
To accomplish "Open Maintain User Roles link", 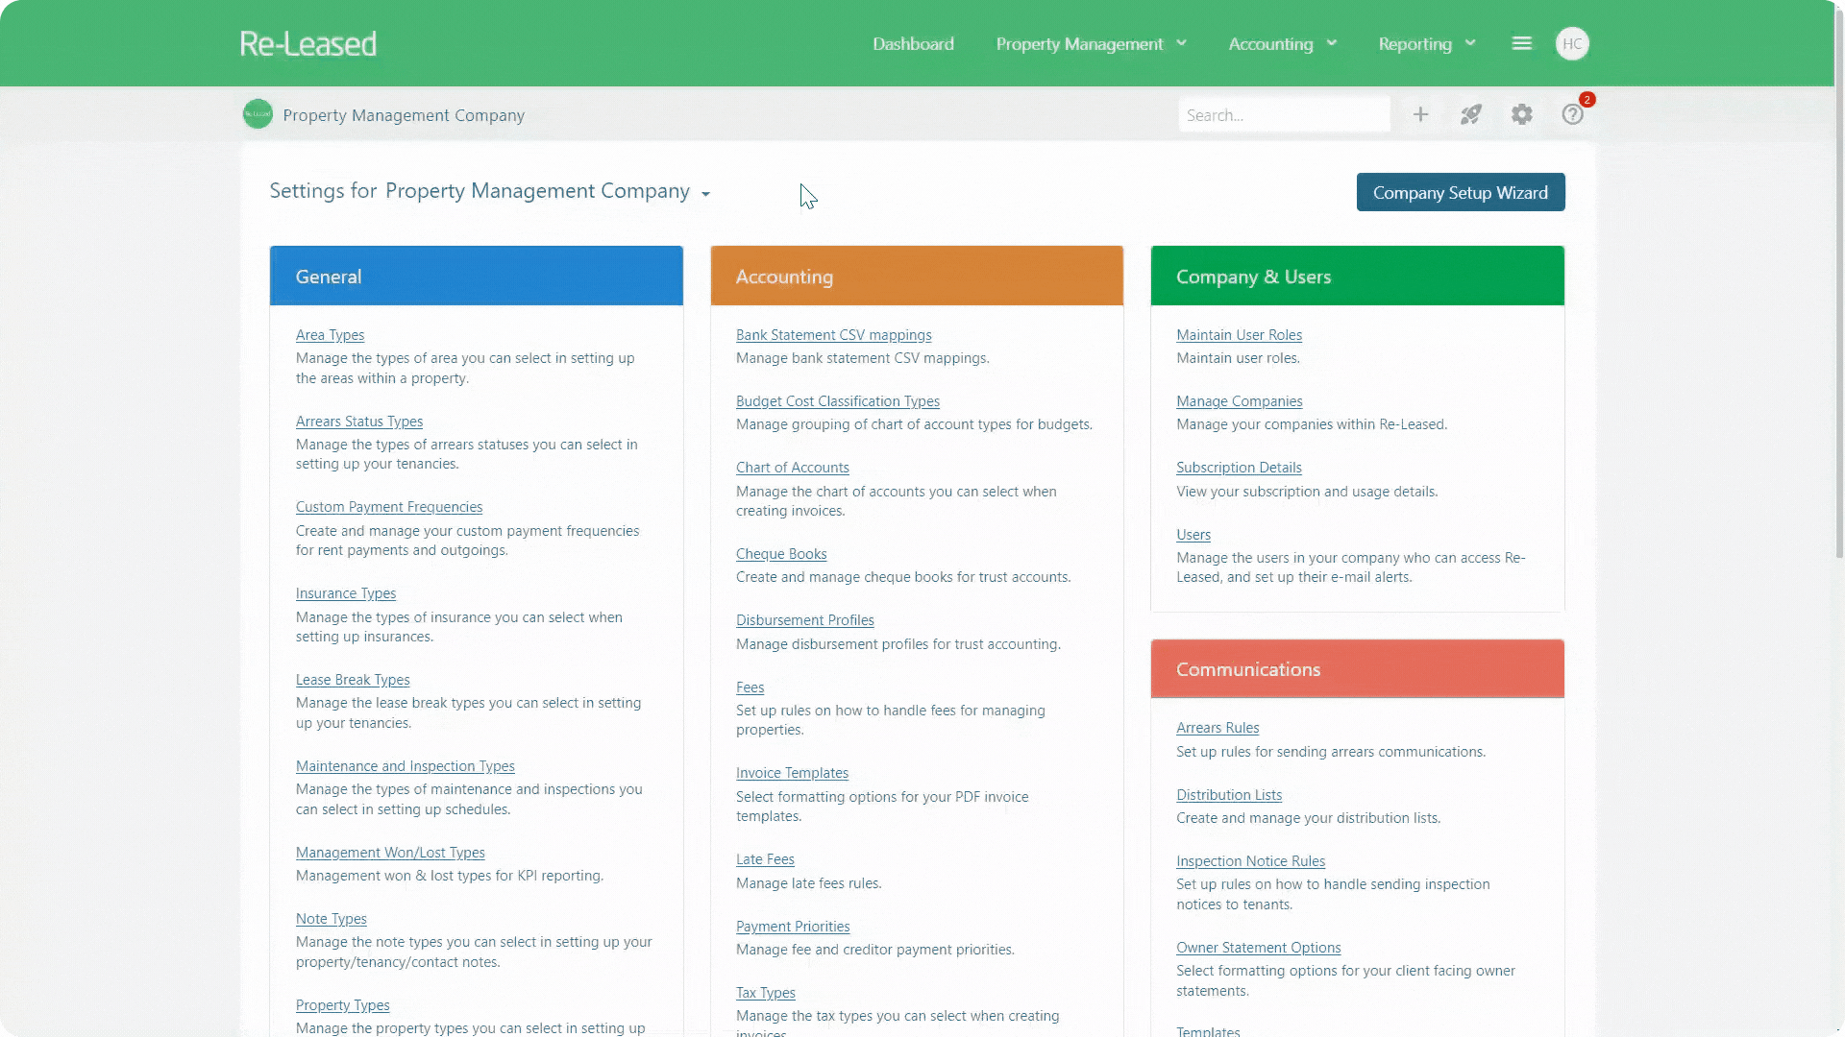I will pyautogui.click(x=1239, y=334).
